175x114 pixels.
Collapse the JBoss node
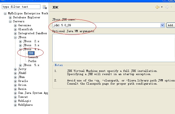click(x=15, y=37)
